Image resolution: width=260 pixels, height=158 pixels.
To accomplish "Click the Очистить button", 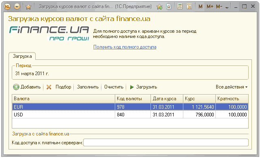I will pyautogui.click(x=114, y=87).
